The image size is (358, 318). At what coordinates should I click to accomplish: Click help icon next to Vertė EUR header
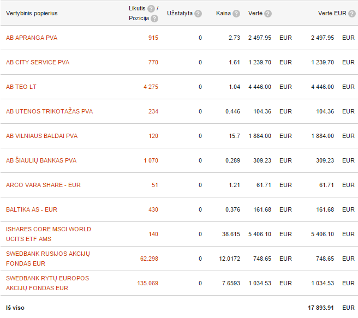coord(352,14)
